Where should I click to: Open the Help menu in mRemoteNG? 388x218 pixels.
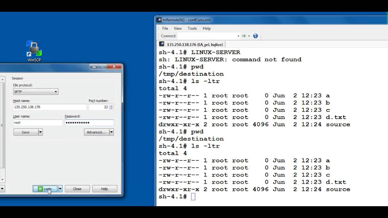207,28
